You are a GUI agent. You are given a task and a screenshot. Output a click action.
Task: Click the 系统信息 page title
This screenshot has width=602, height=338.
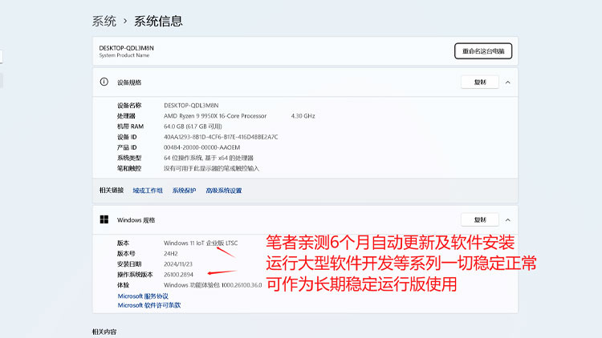point(158,21)
